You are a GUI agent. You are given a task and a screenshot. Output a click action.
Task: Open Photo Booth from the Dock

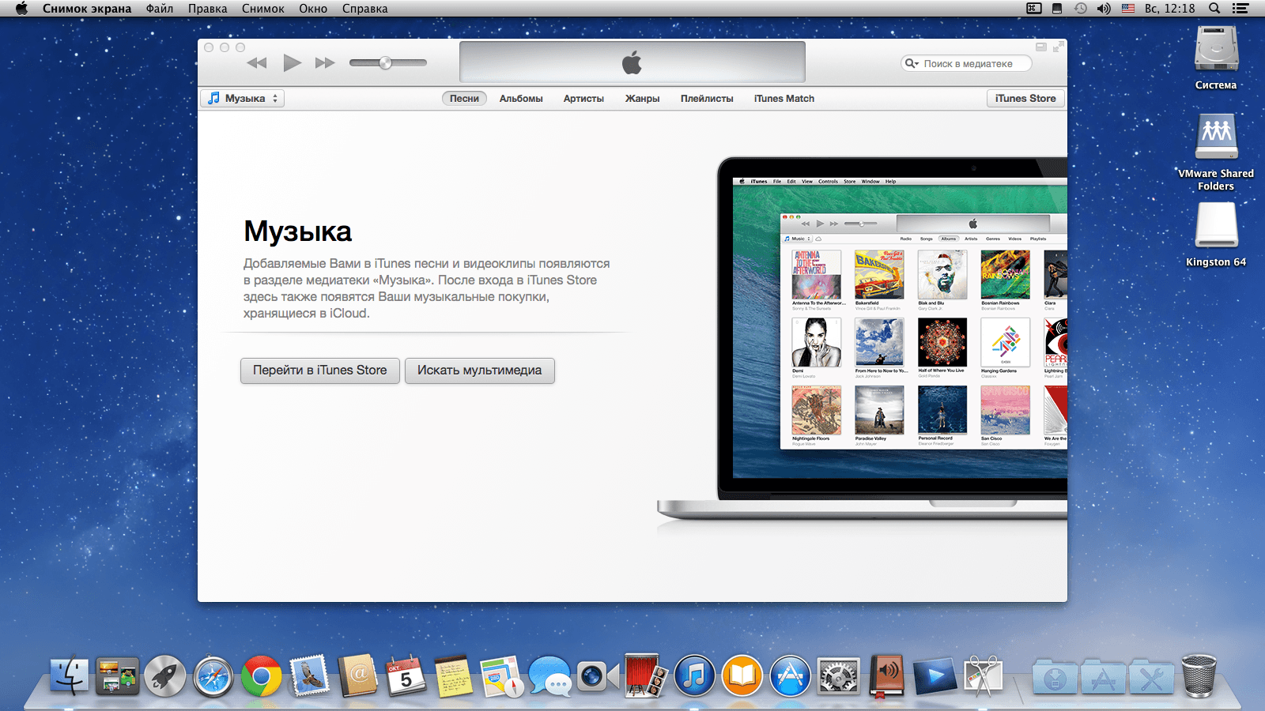click(646, 676)
